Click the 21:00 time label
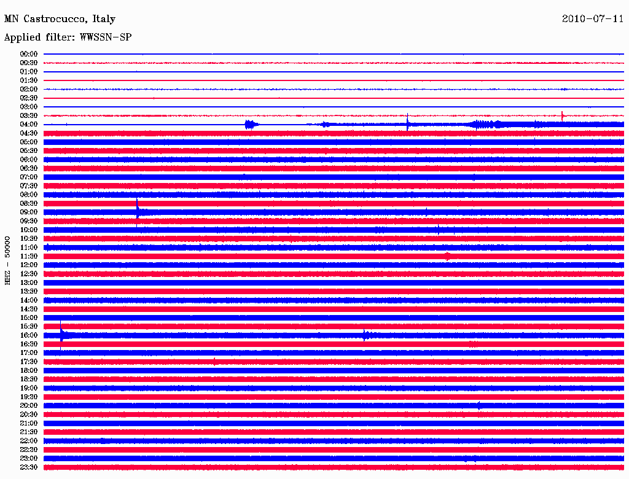The image size is (629, 479). tap(29, 423)
